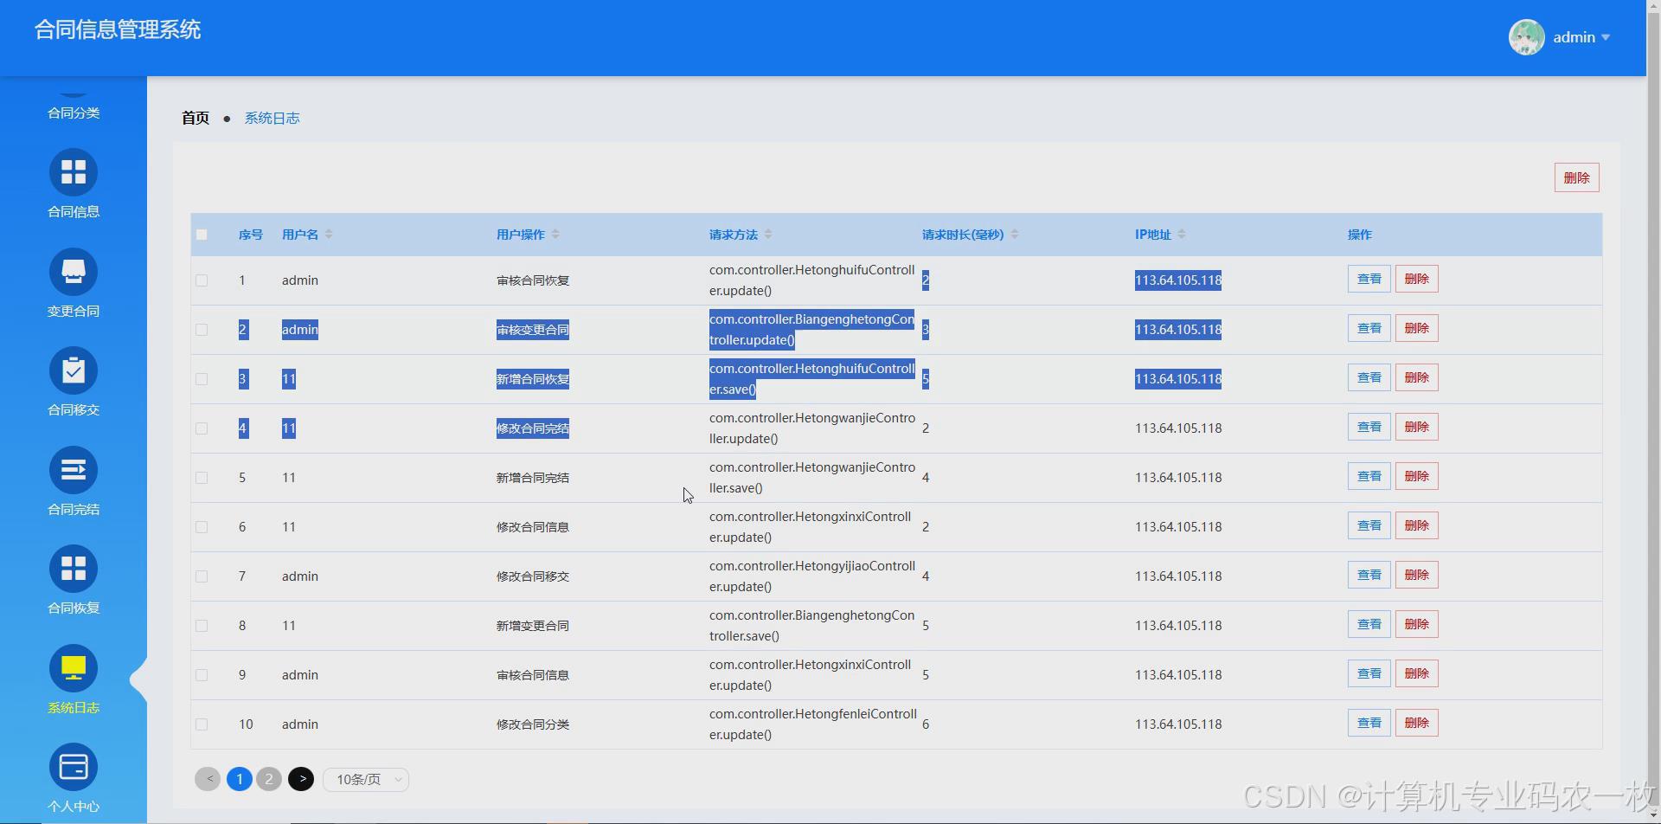Click 查看 for row 9
Image resolution: width=1661 pixels, height=824 pixels.
point(1369,673)
